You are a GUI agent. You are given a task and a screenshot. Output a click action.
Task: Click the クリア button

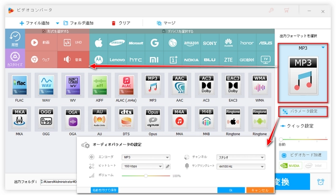tap(121, 23)
